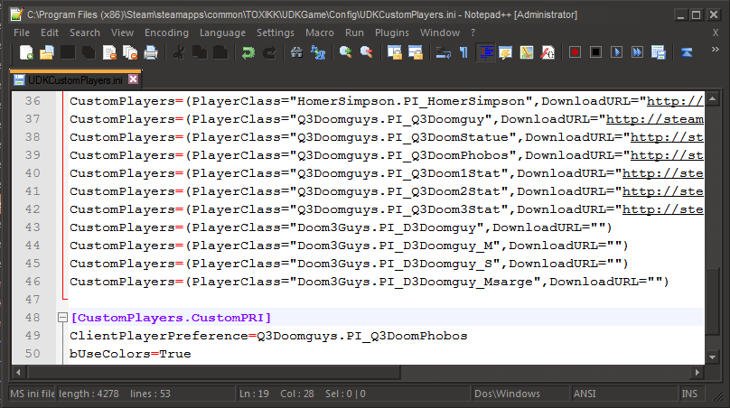Viewport: 730px width, 408px height.
Task: Open the Language menu
Action: [x=222, y=32]
